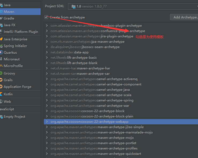Click the Spring Initializr icon
This screenshot has height=158, width=198.
click(1, 46)
